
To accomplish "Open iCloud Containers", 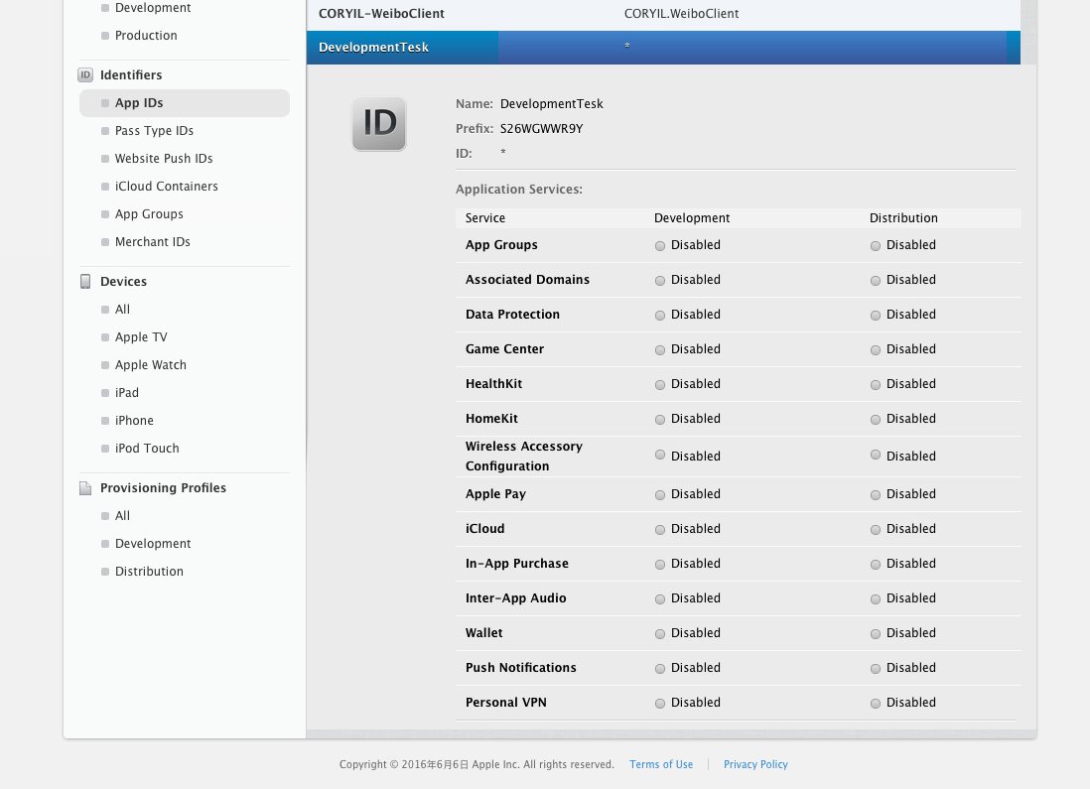I will (166, 187).
